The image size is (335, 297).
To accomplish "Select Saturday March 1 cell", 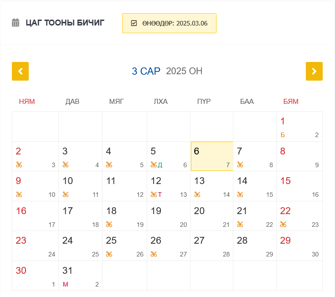I will (x=299, y=126).
